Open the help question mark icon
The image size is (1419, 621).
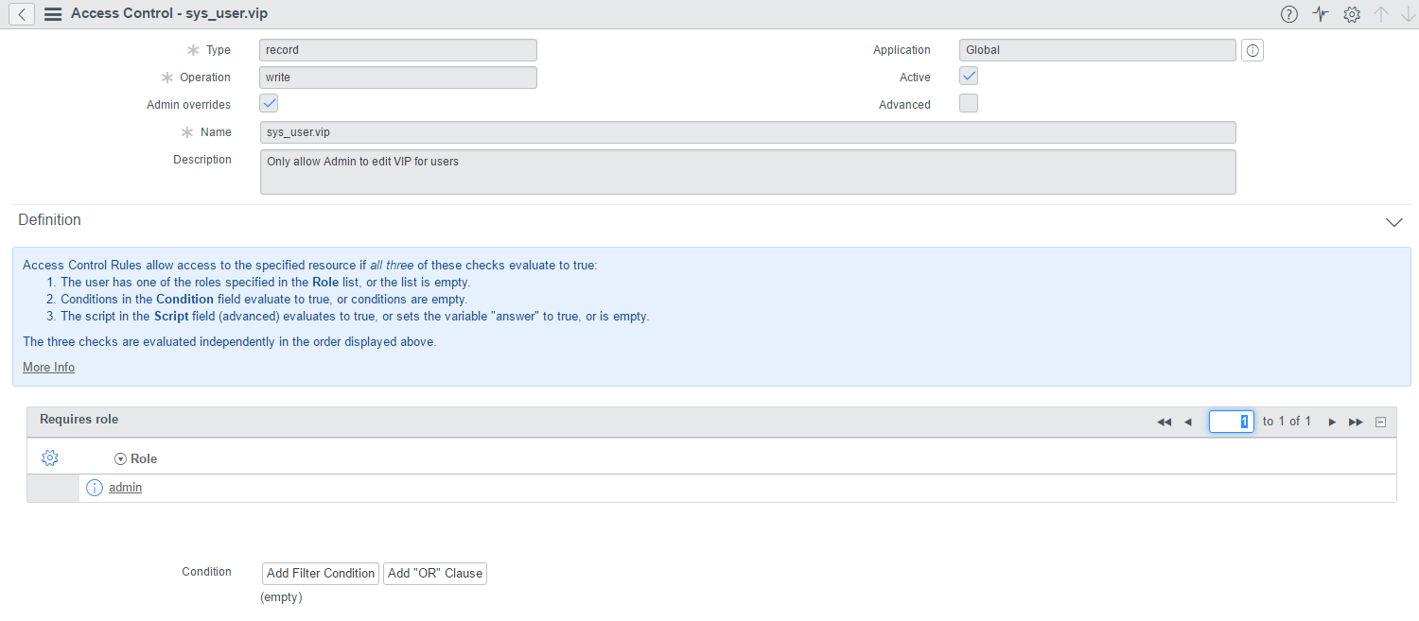1288,14
